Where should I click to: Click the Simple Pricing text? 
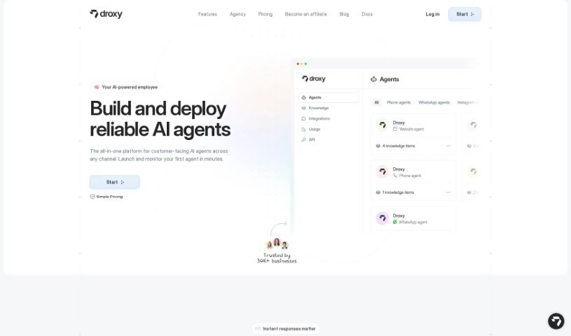(x=109, y=197)
